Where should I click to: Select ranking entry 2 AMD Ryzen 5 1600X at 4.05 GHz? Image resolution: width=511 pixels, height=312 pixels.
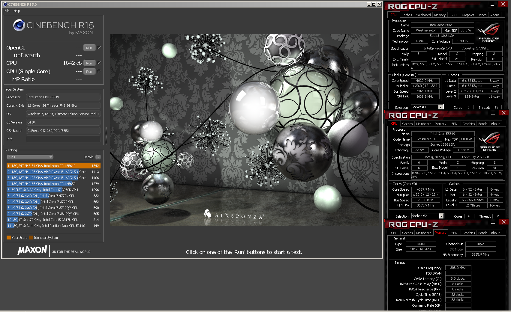point(53,172)
